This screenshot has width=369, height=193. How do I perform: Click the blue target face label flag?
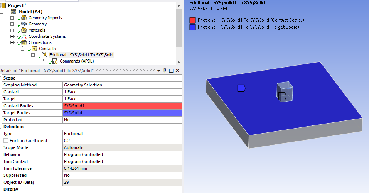[x=241, y=88]
